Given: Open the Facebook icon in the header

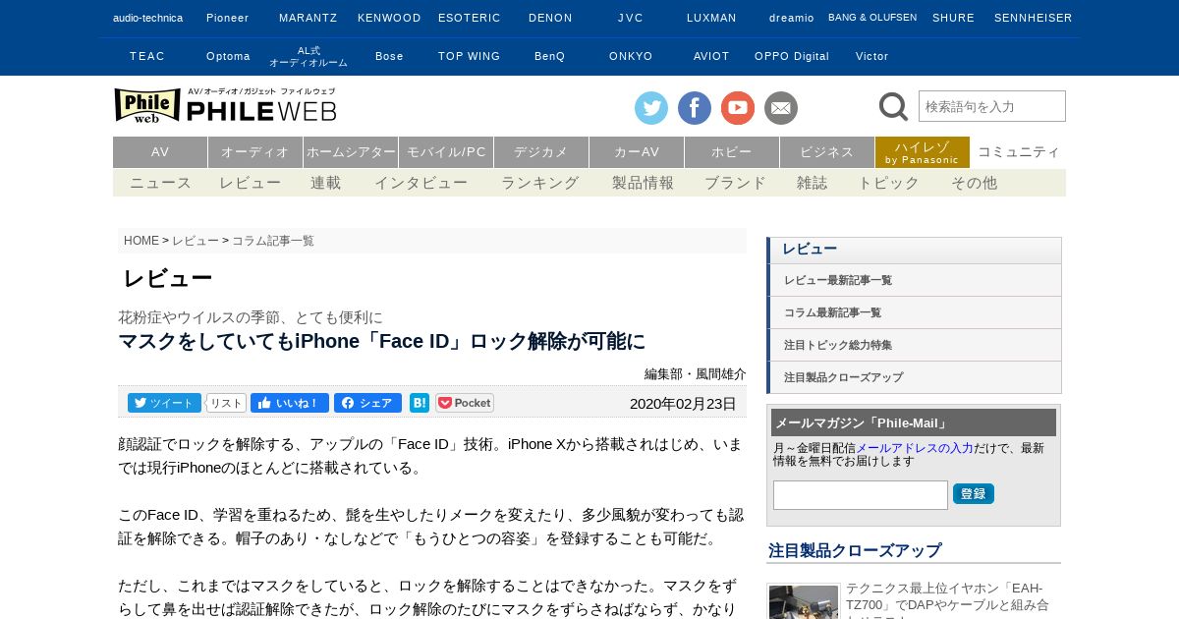Looking at the screenshot, I should point(695,108).
